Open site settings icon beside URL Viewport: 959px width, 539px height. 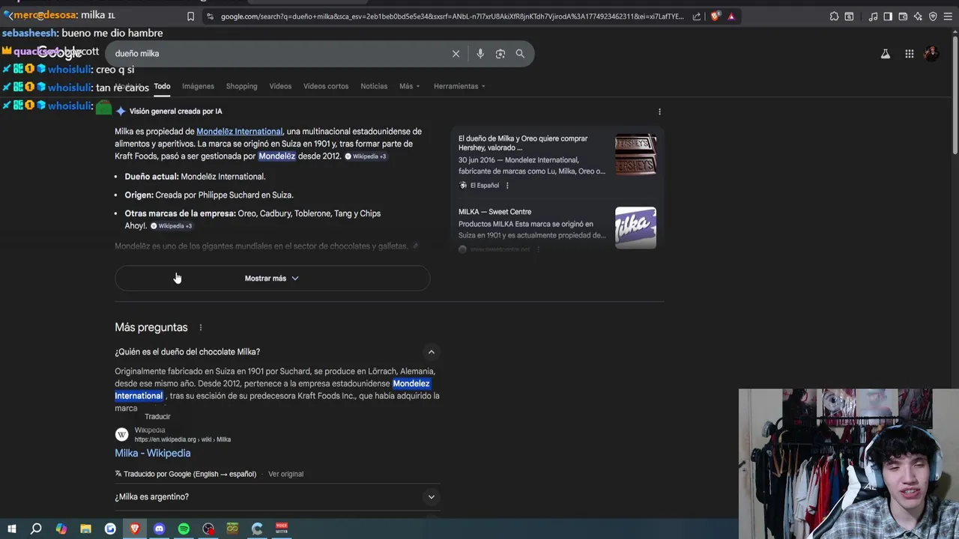210,16
